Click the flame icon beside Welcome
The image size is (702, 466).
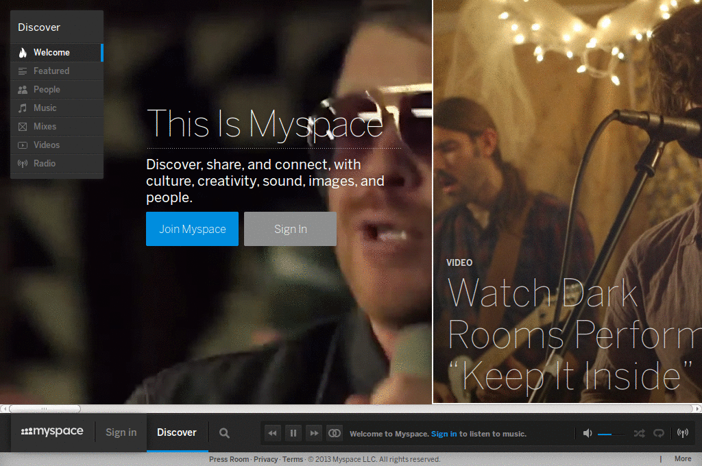pyautogui.click(x=23, y=52)
